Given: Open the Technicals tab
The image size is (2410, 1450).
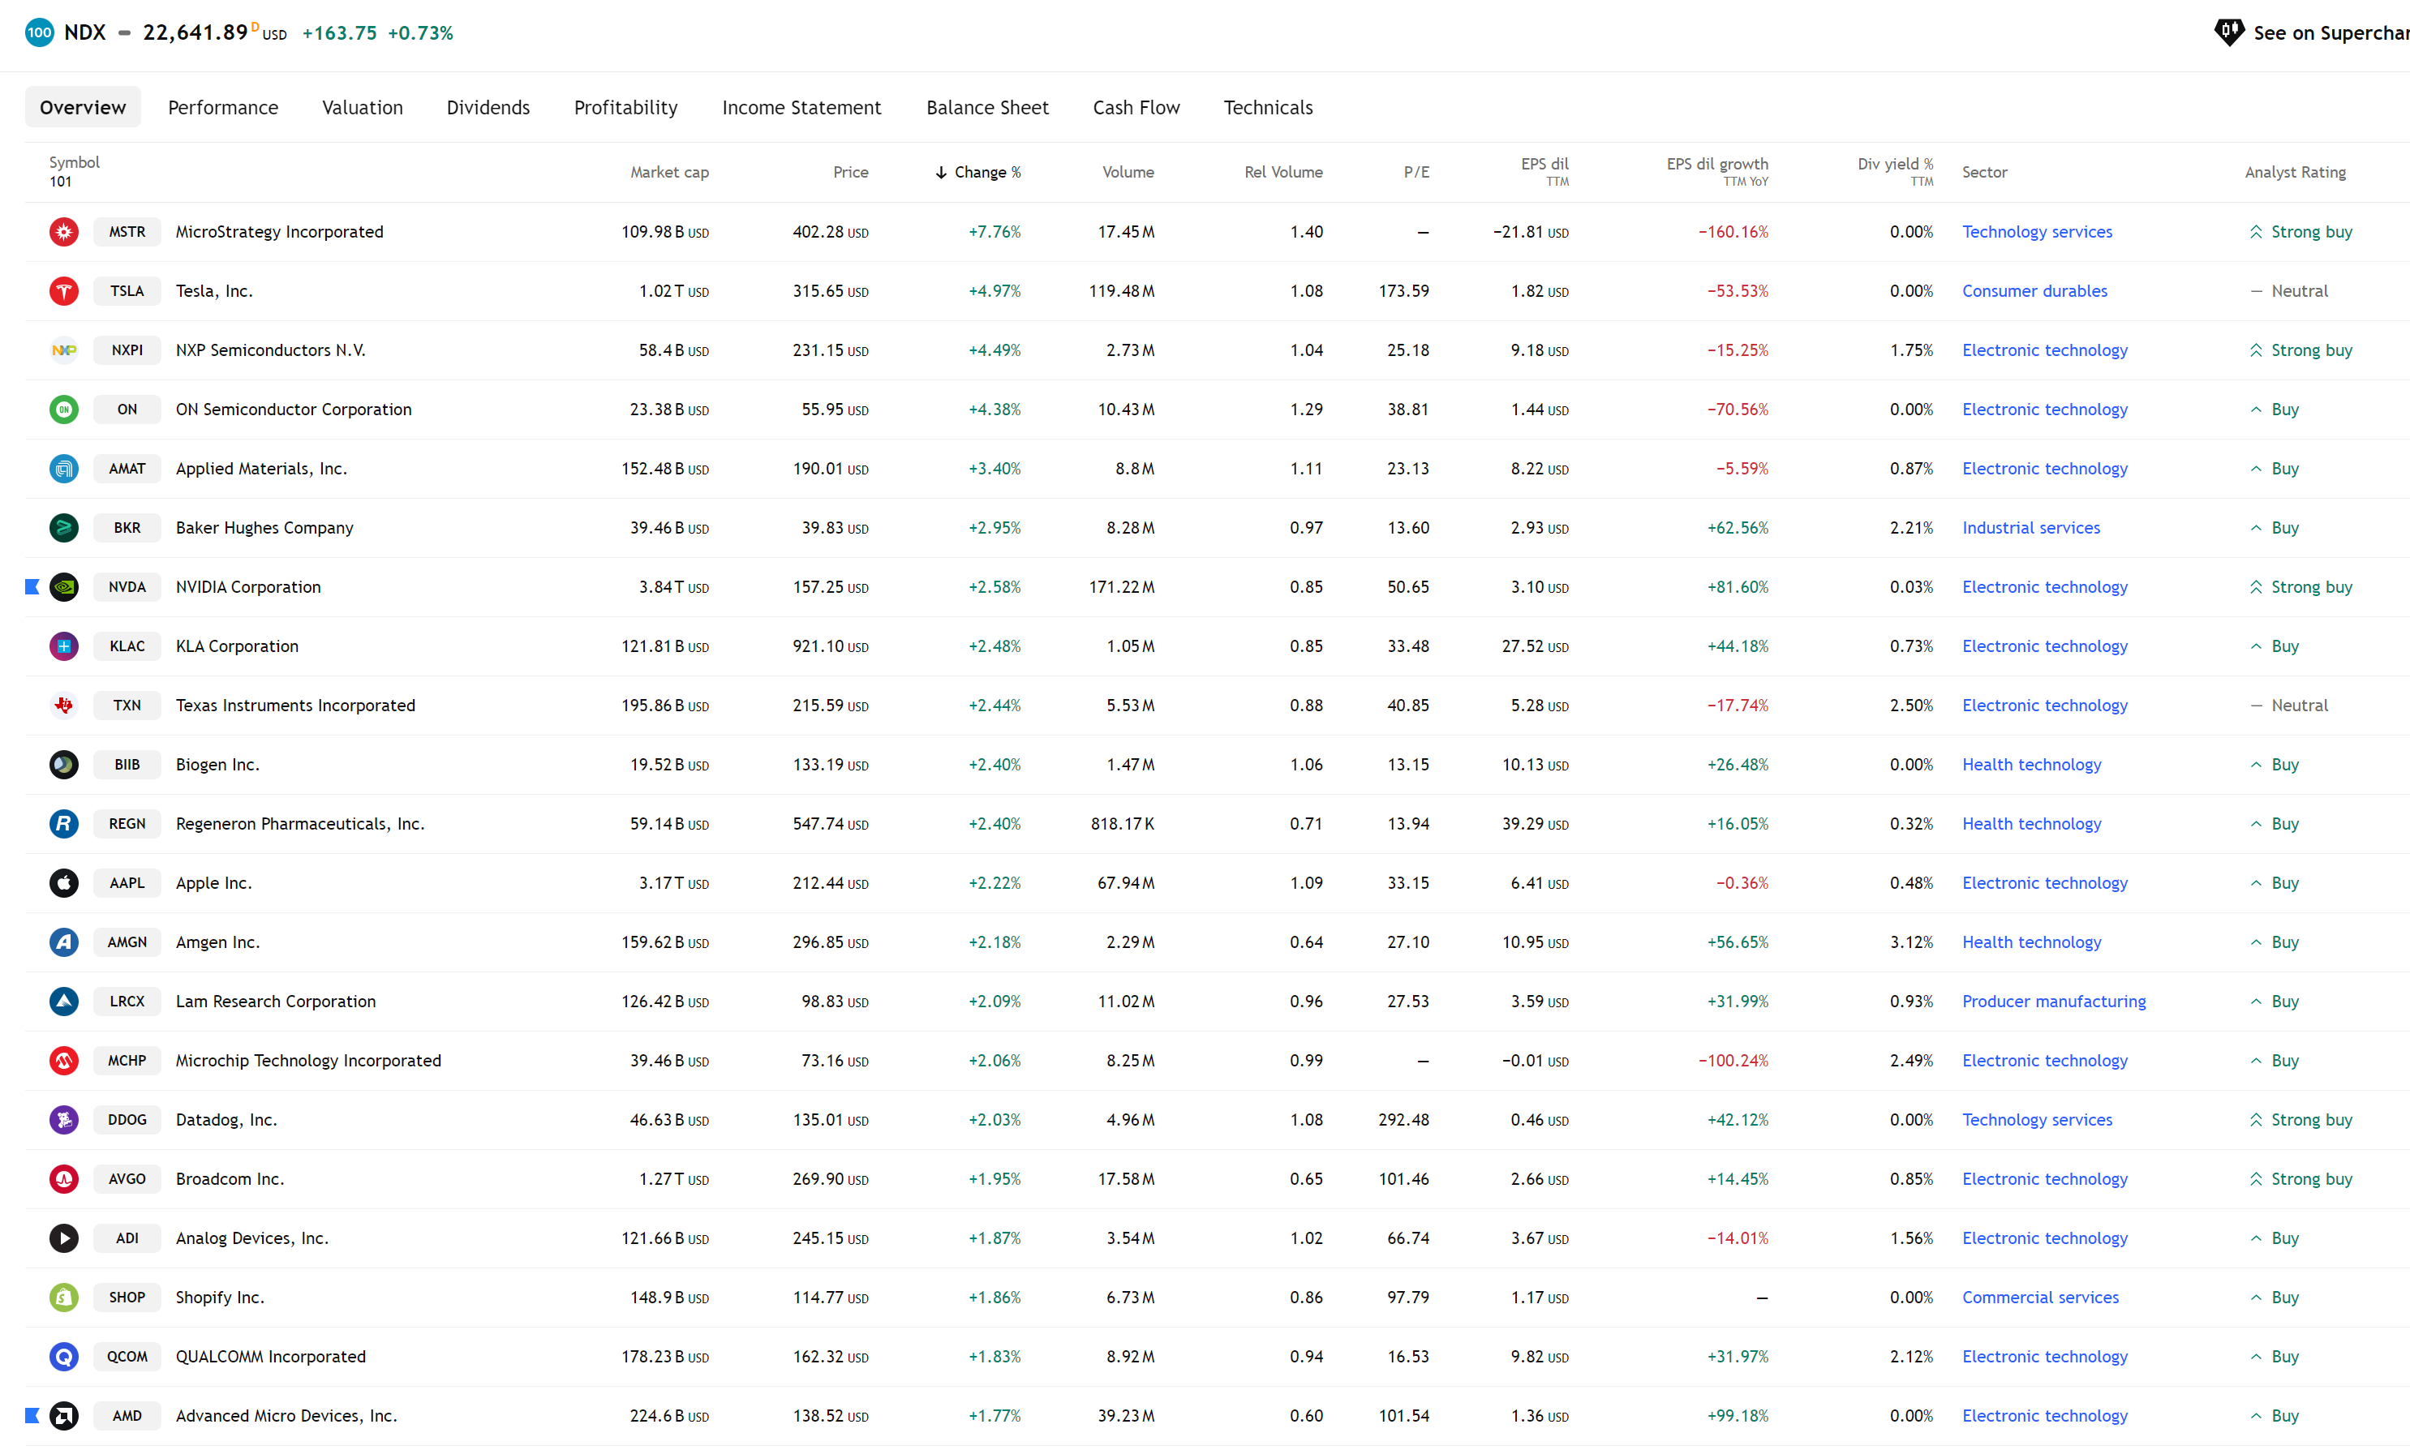Looking at the screenshot, I should [1268, 108].
